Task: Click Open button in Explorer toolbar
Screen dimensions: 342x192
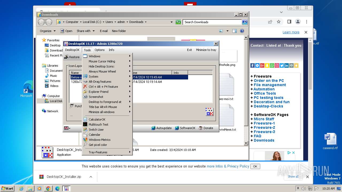Action: tap(66, 31)
